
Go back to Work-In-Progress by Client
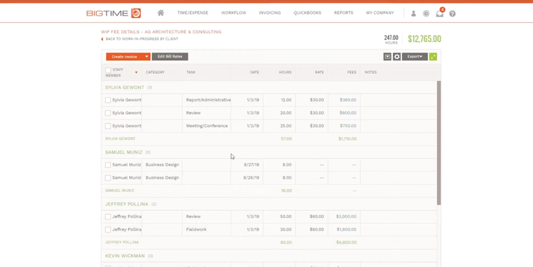(141, 39)
